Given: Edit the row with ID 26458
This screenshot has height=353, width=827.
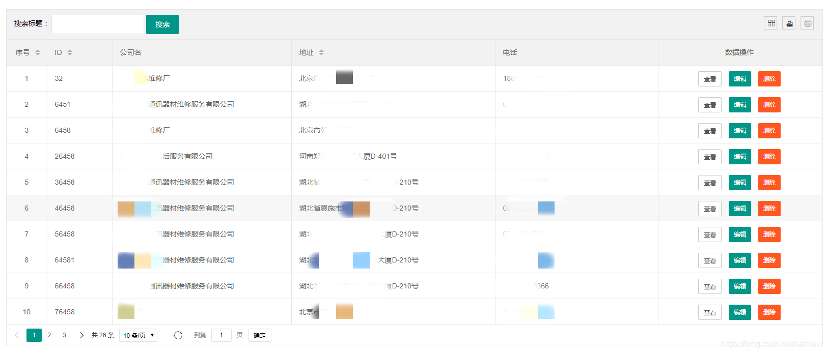Looking at the screenshot, I should (x=740, y=157).
